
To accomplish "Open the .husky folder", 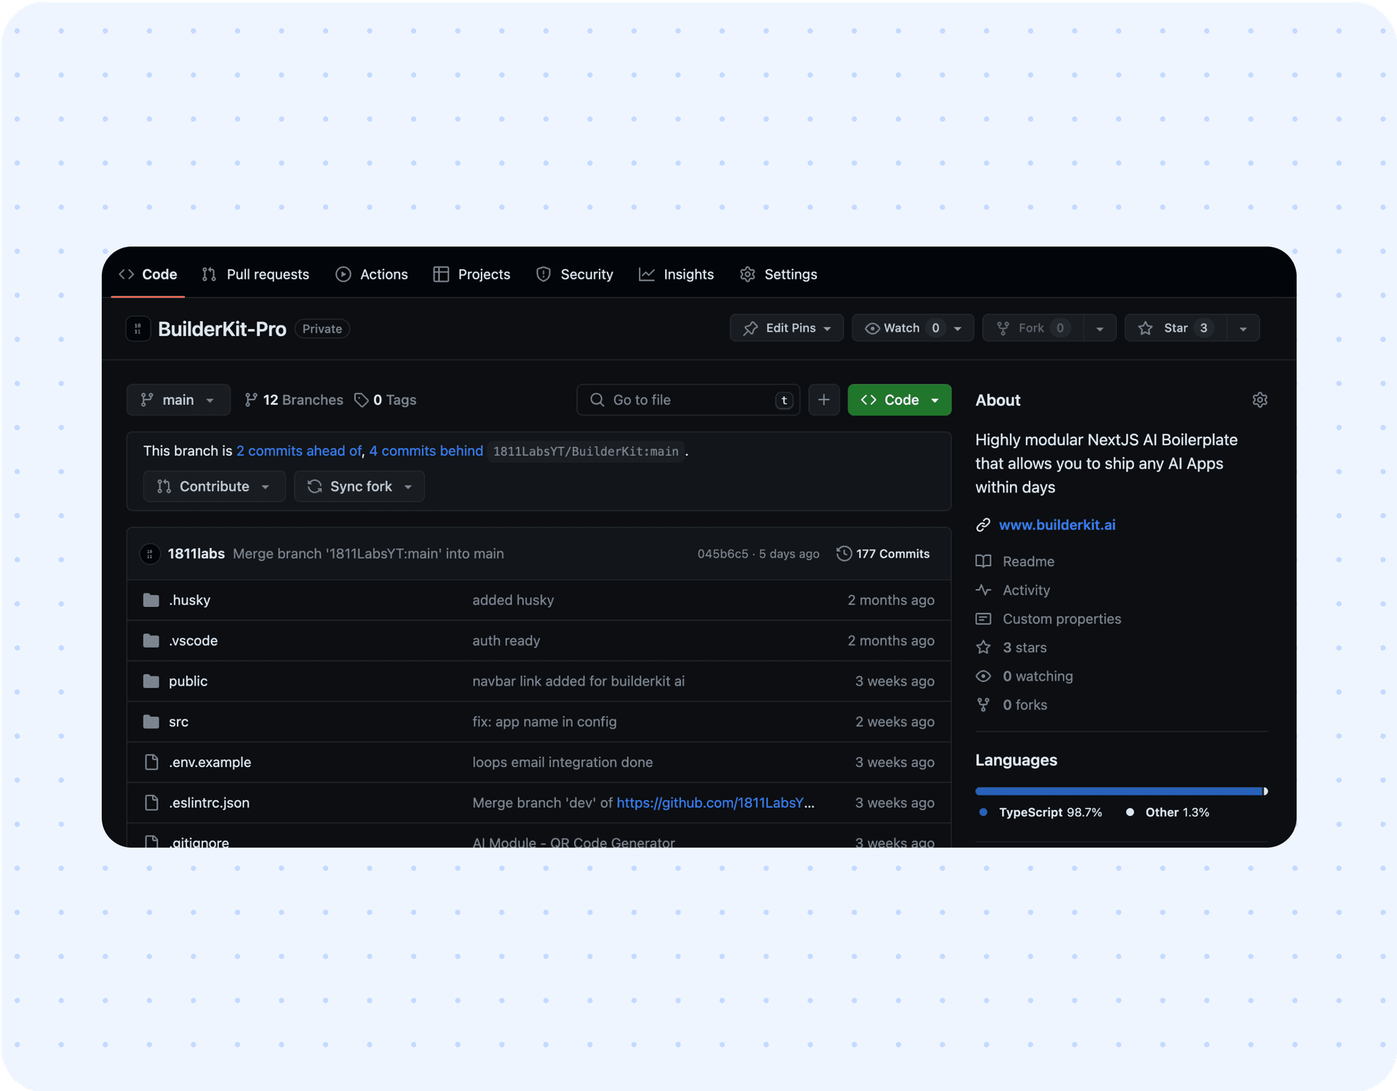I will [189, 600].
